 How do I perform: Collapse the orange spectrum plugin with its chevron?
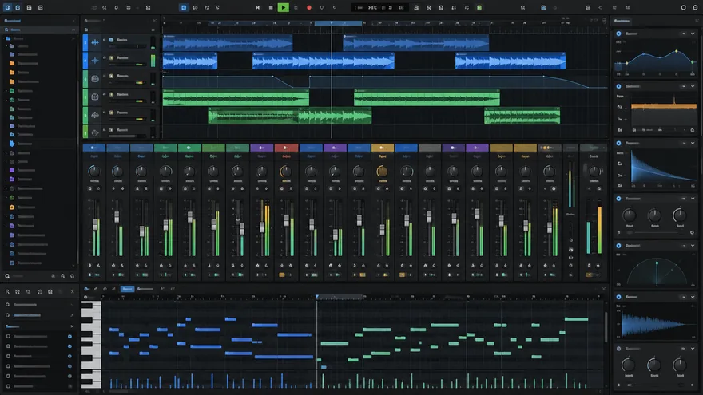693,86
